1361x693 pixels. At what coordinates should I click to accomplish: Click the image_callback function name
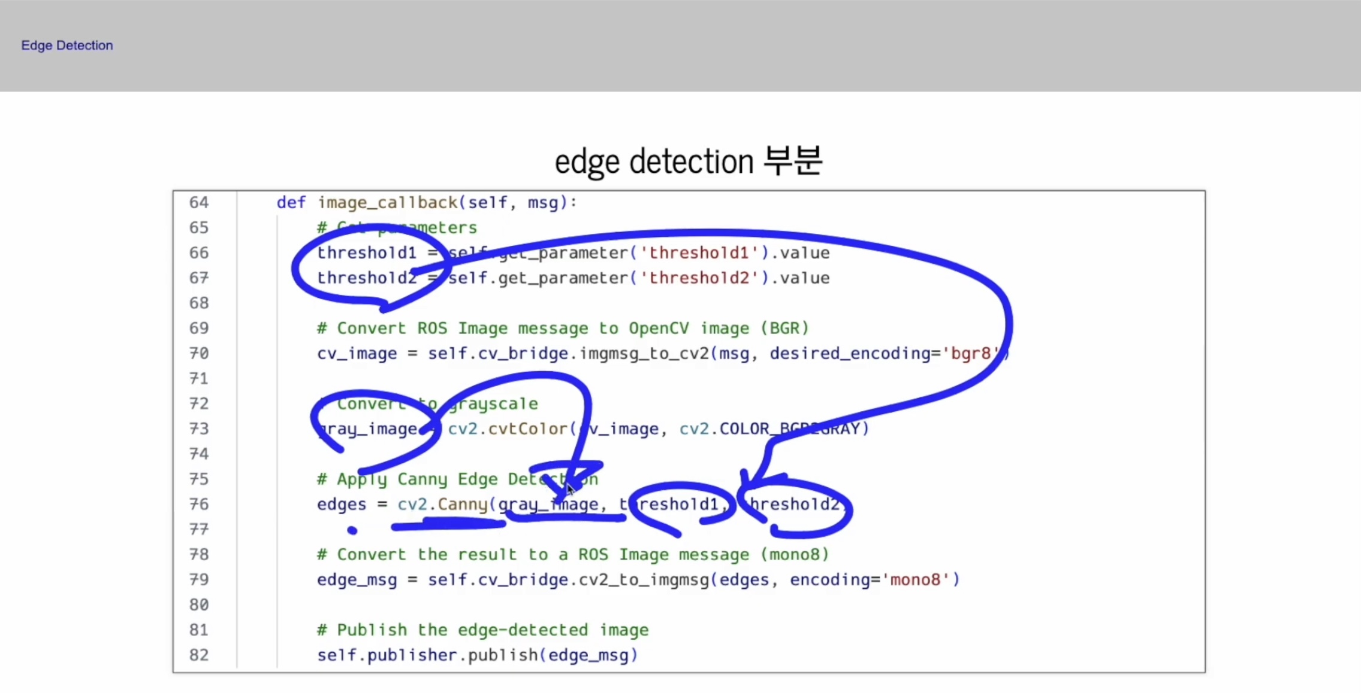coord(387,203)
